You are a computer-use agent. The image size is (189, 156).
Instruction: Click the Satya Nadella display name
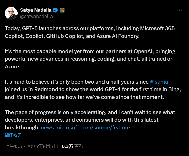pos(36,10)
